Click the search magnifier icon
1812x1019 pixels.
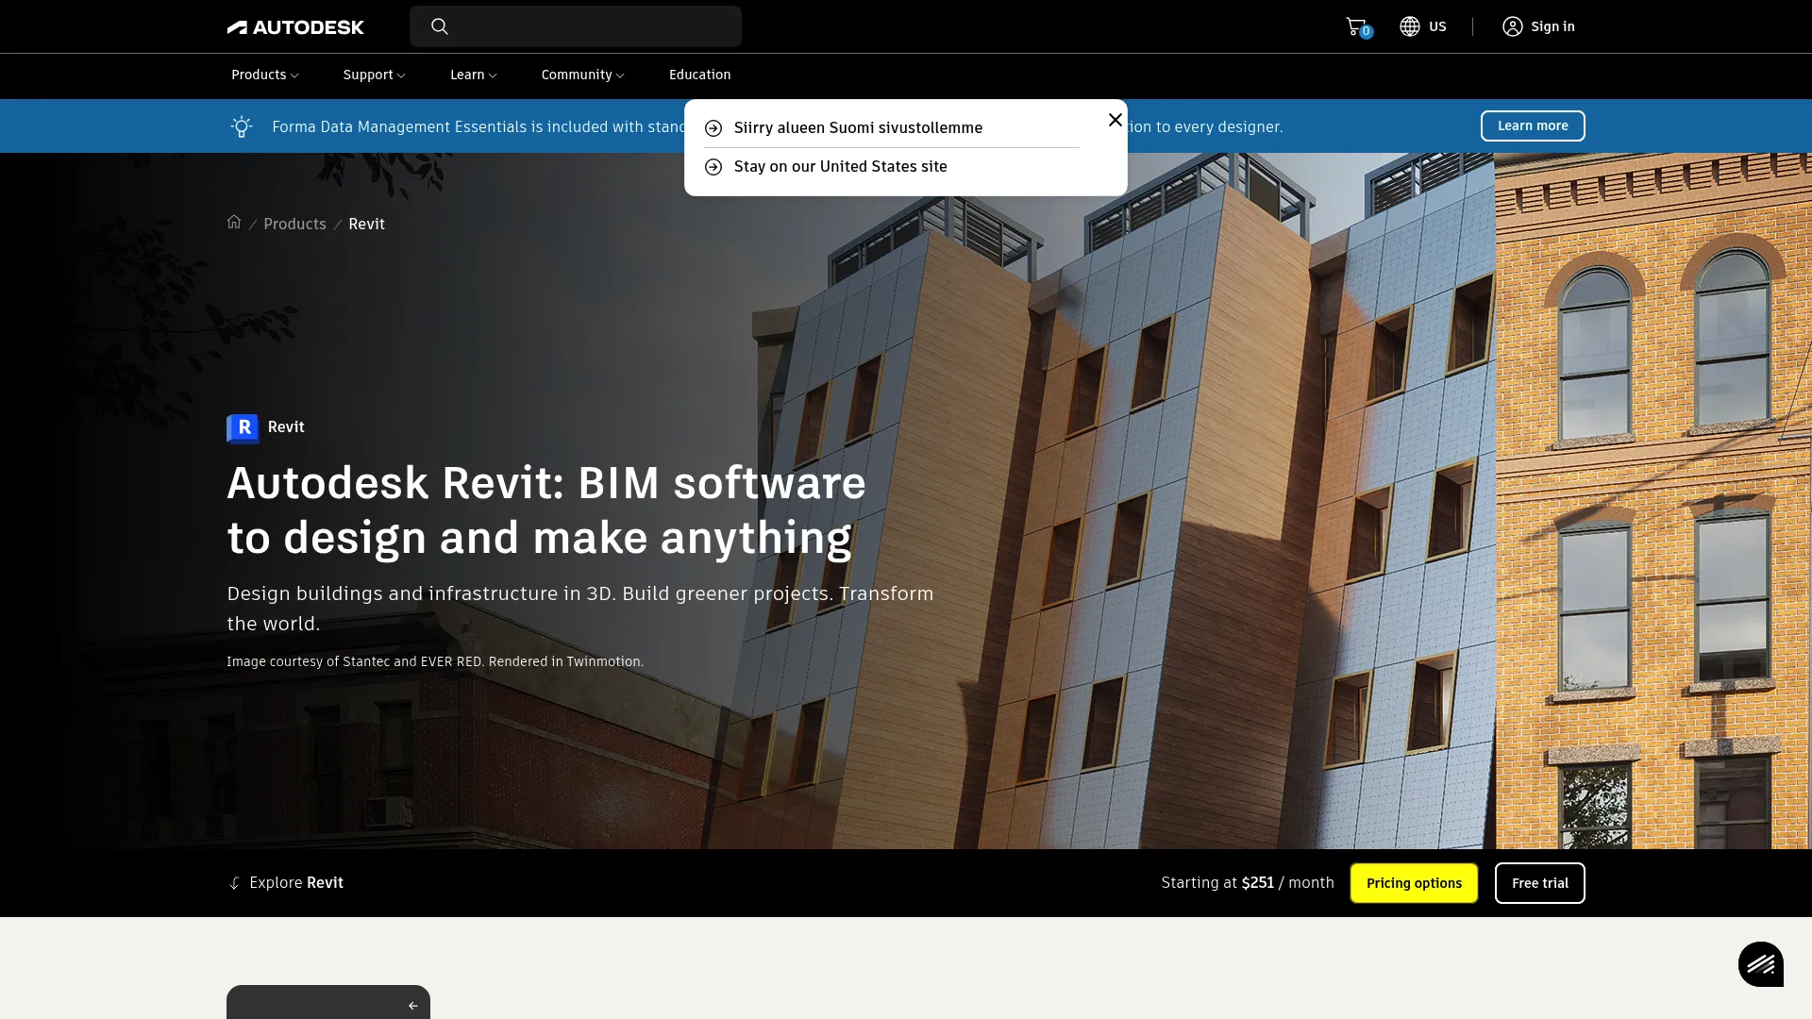tap(440, 26)
